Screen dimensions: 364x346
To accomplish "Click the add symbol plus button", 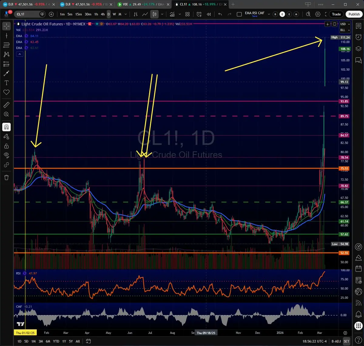I will point(51,14).
